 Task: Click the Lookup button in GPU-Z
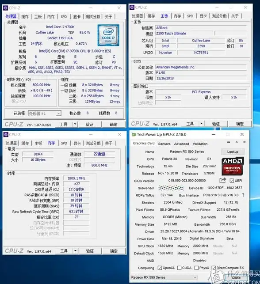click(233, 152)
